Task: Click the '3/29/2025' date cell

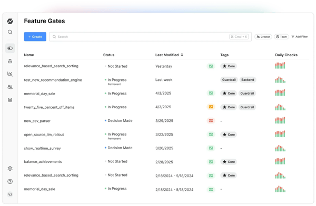Action: click(x=164, y=121)
